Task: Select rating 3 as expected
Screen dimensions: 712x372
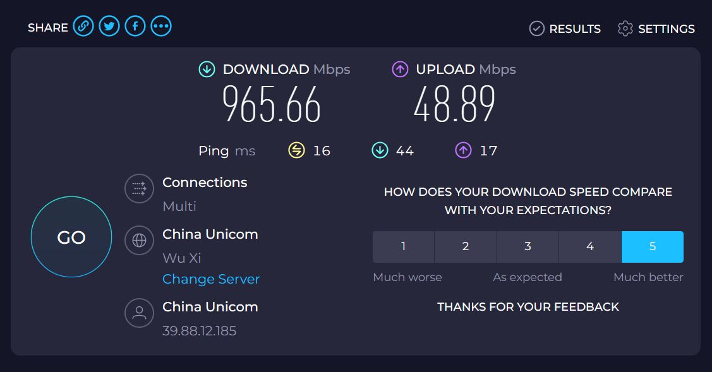Action: (528, 247)
